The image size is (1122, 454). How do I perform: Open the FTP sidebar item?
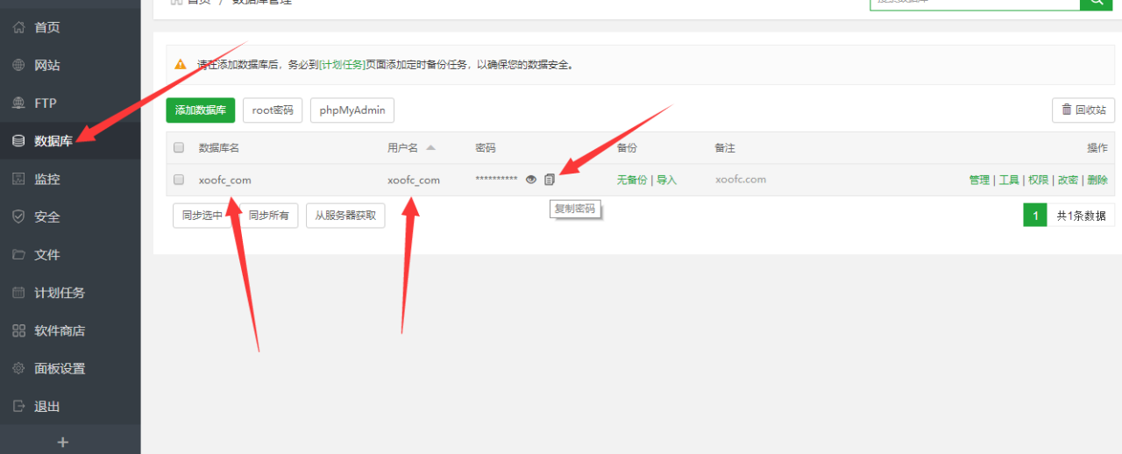(70, 103)
